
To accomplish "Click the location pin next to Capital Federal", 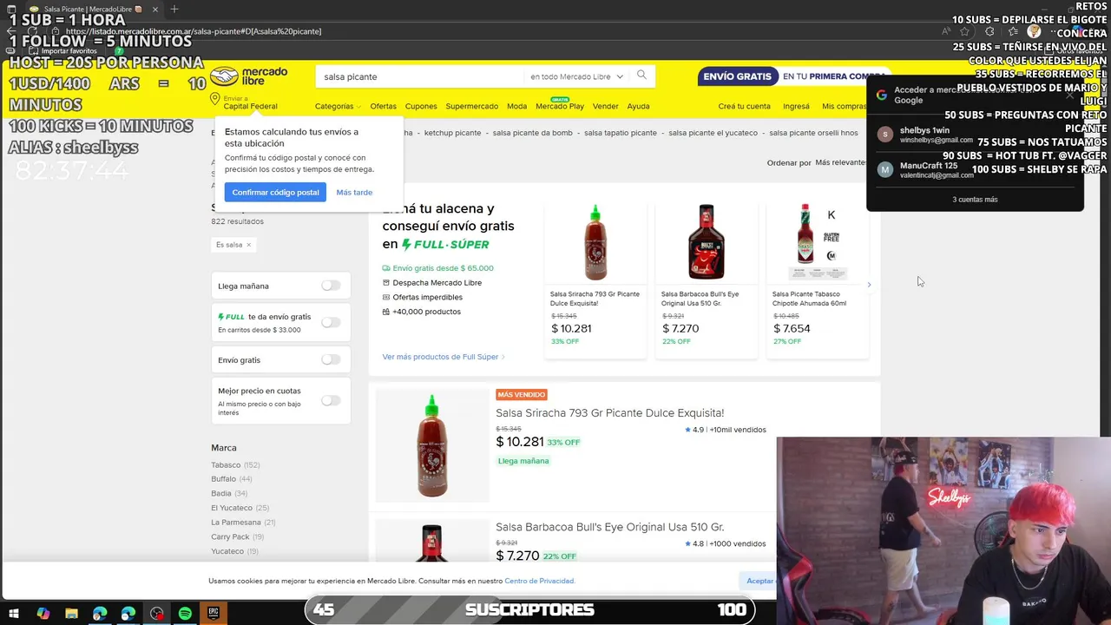I will [x=214, y=100].
